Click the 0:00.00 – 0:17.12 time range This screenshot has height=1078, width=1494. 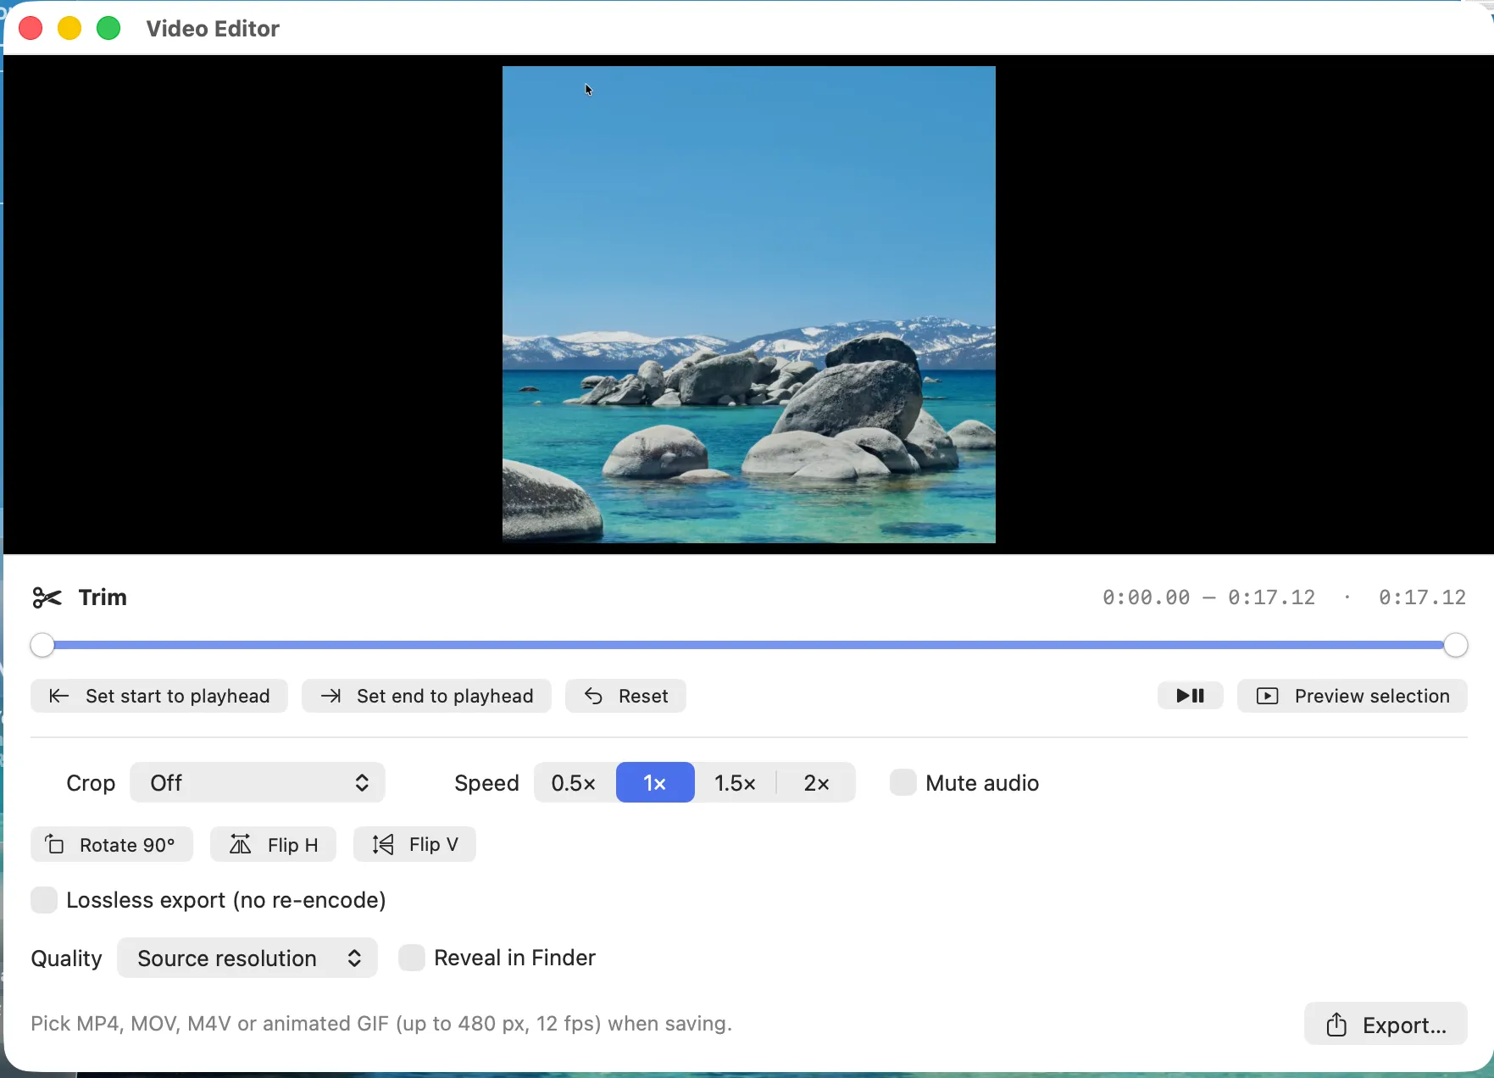(x=1208, y=597)
